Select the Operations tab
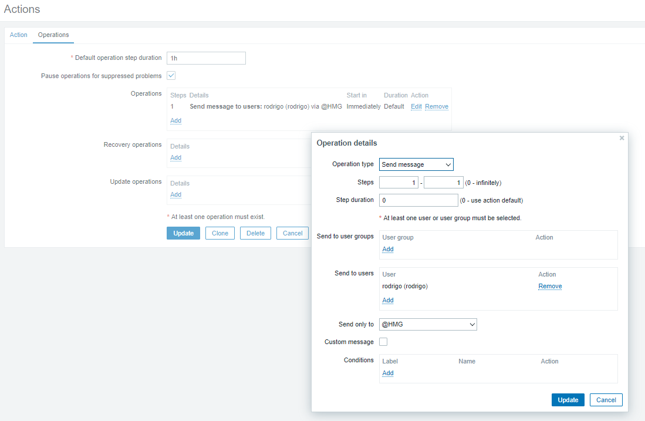Viewport: 645px width, 421px height. point(53,35)
